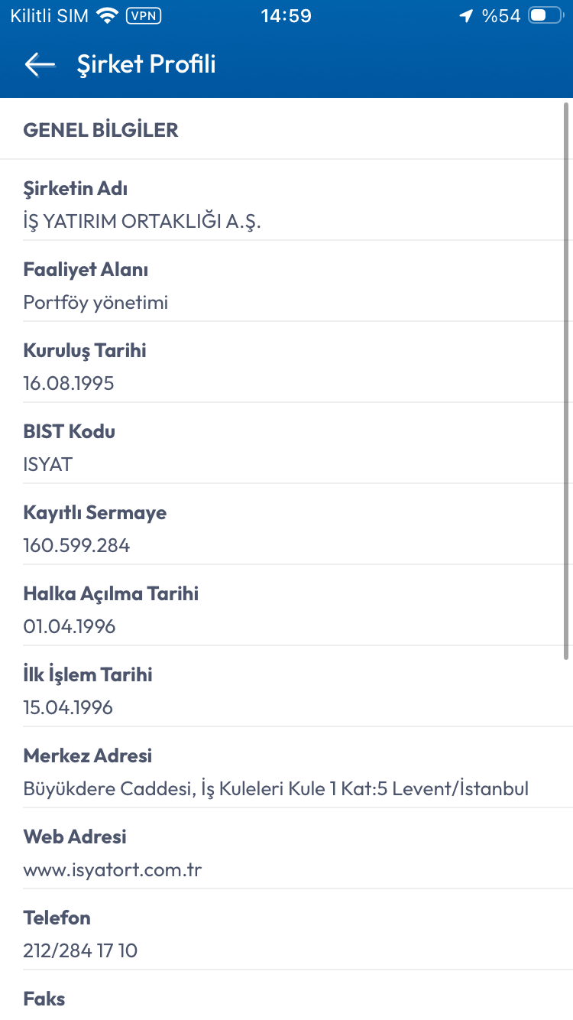Tap the Wi-Fi status icon
573x1020 pixels.
(x=108, y=15)
